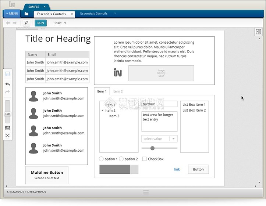
Task: Select List Box Item 1
Action: coord(194,105)
